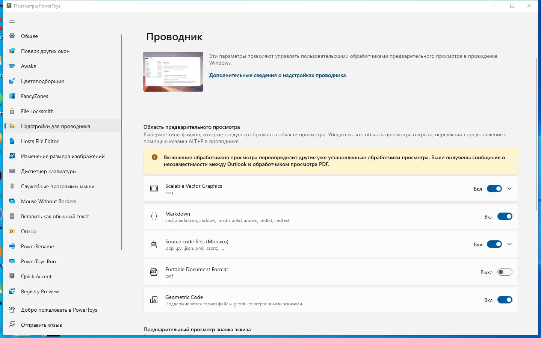Viewport: 541px width, 338px height.
Task: Click the Markdown curly braces icon
Action: pos(154,216)
